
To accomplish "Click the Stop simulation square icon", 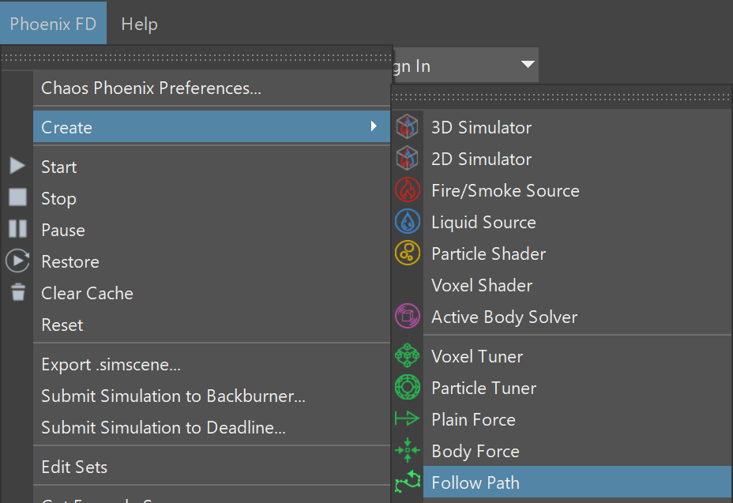I will pyautogui.click(x=17, y=197).
